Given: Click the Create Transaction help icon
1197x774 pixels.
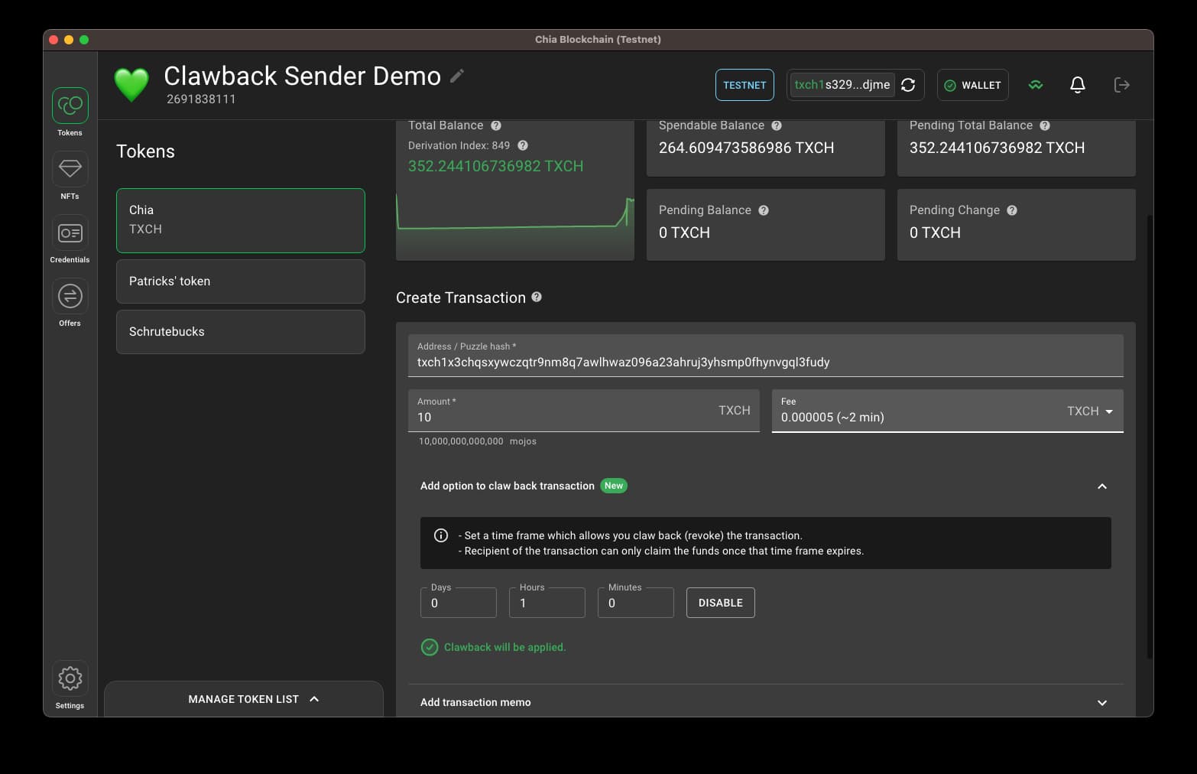Looking at the screenshot, I should tap(537, 298).
